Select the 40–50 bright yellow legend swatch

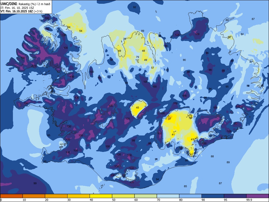click(101, 196)
